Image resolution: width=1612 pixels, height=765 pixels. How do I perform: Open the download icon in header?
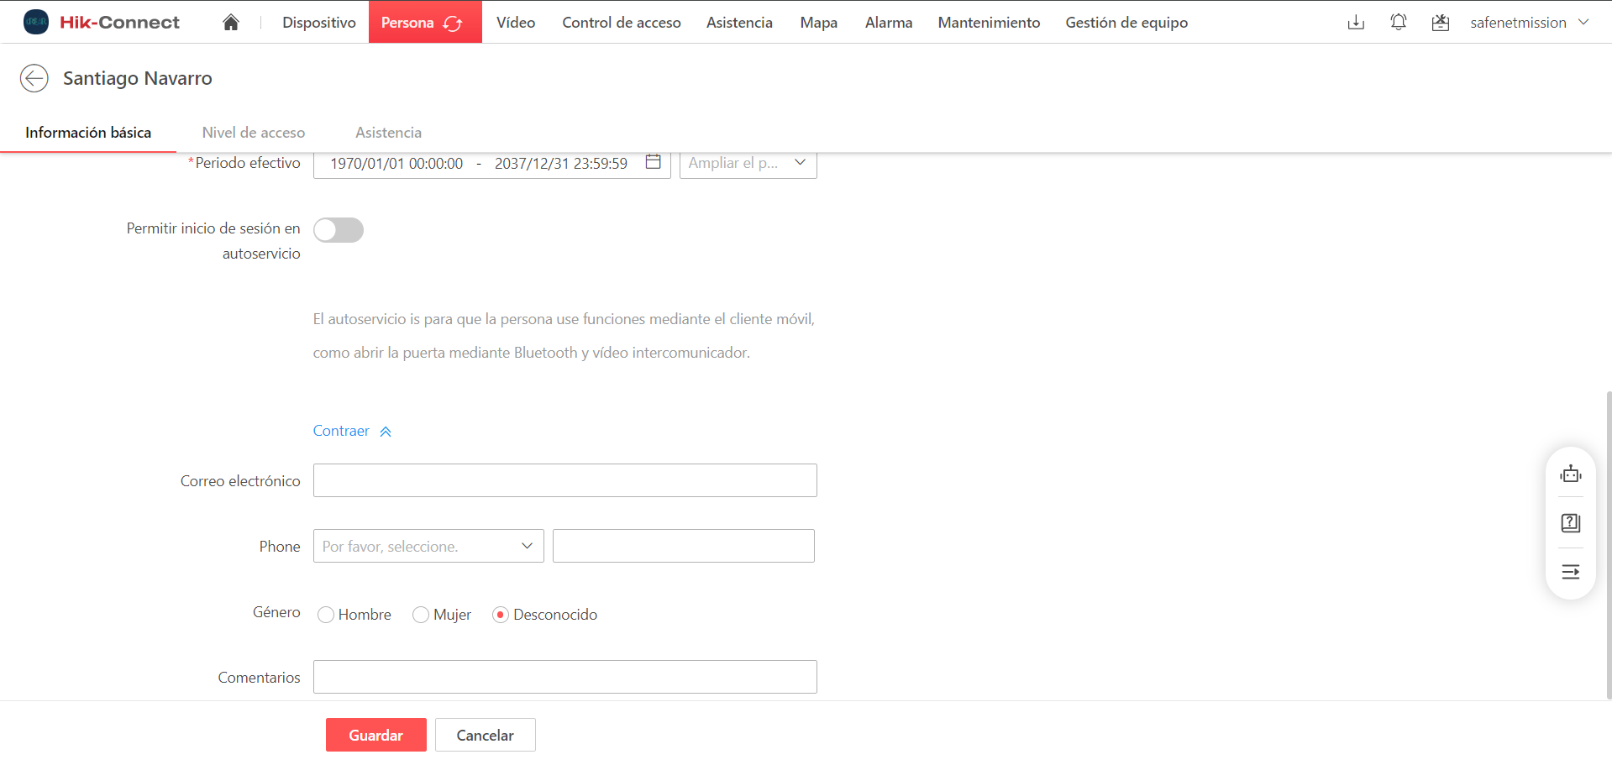click(1356, 23)
